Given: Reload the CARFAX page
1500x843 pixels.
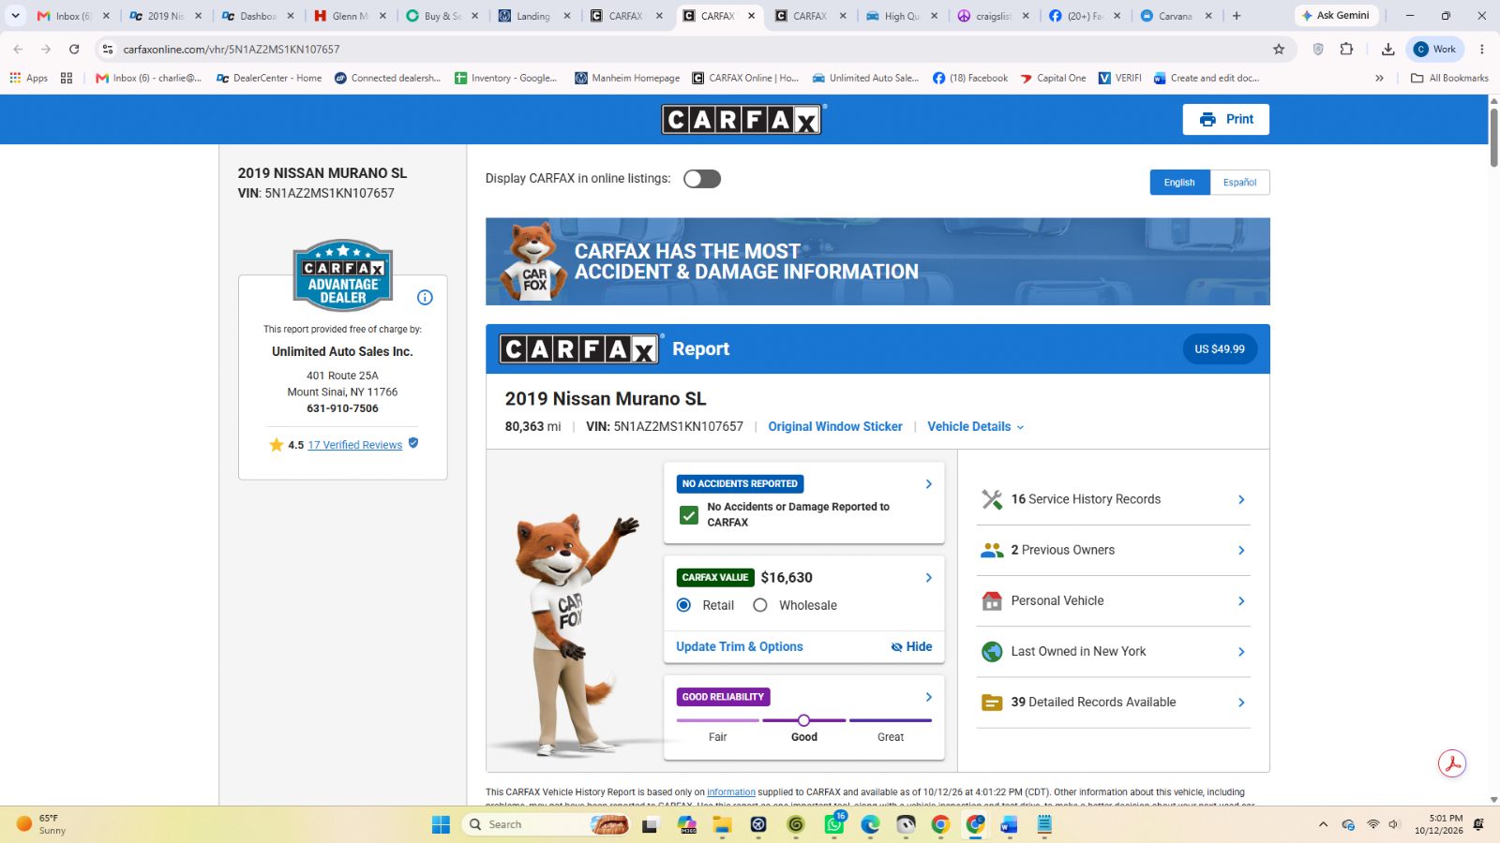Looking at the screenshot, I should pos(74,49).
